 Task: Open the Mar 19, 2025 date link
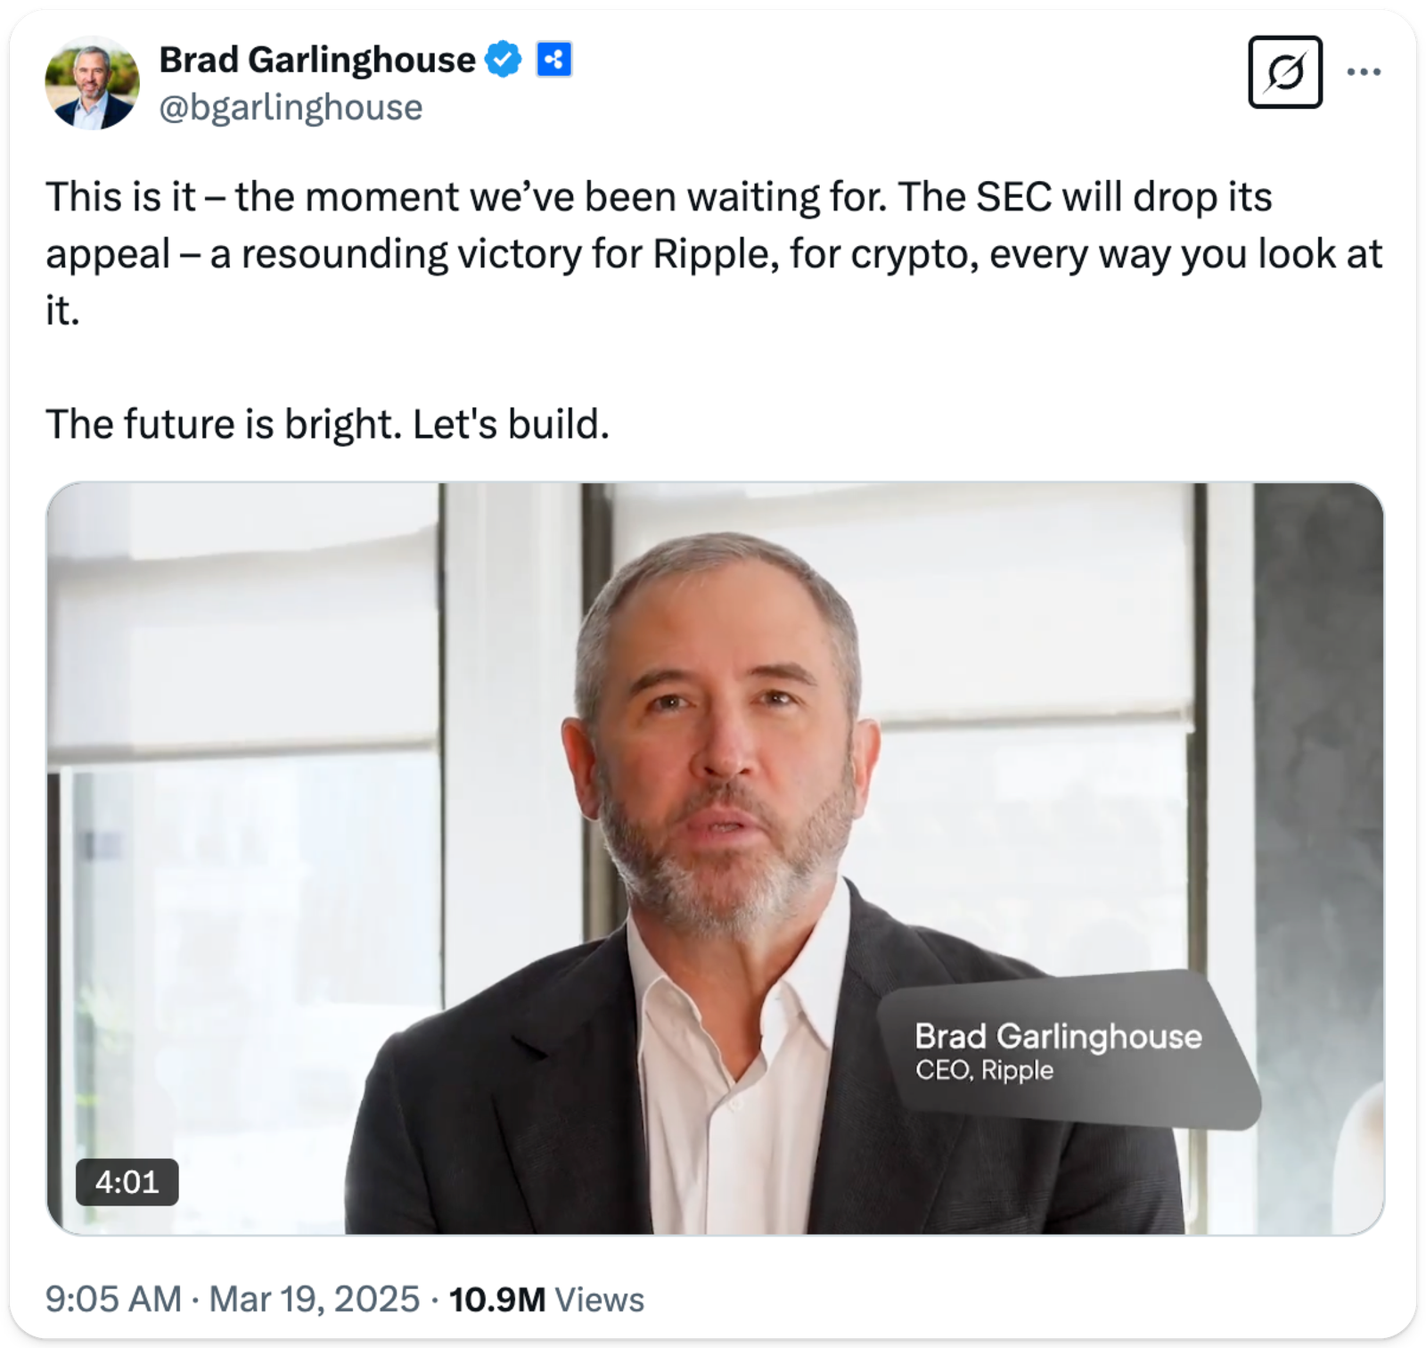tap(314, 1300)
